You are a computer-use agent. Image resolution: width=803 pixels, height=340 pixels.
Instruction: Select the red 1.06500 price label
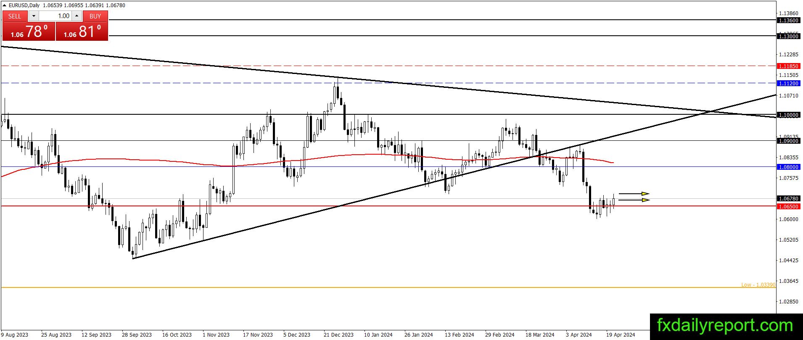click(x=788, y=207)
